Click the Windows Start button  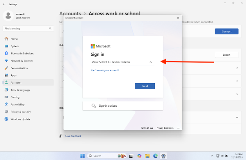(x=83, y=156)
